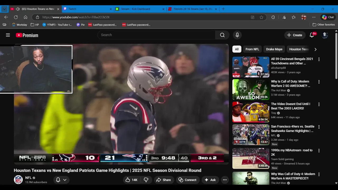Open options for 1990s NBA stream video
This screenshot has height=190, width=338.
click(x=319, y=151)
